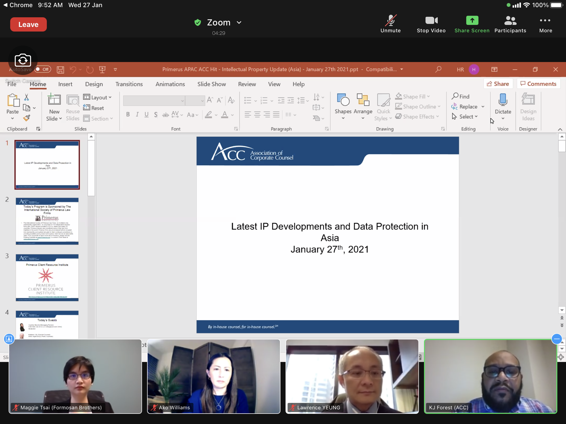The height and width of the screenshot is (424, 566).
Task: Click the Find magnifier button
Action: 461,96
